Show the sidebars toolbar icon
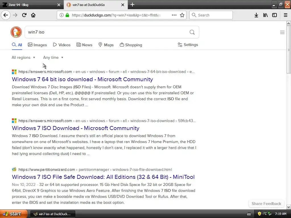 (x=275, y=15)
